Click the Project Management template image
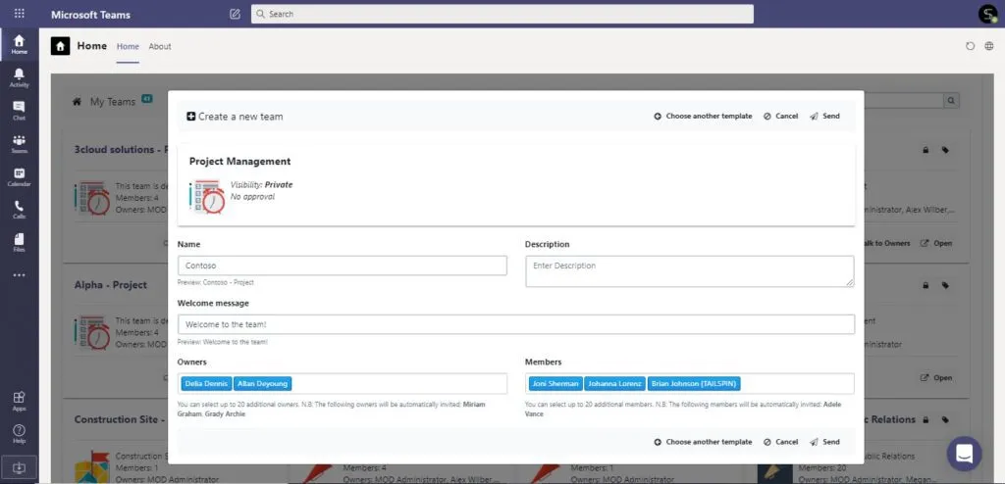Screen dimensions: 1005x484 (x=207, y=197)
